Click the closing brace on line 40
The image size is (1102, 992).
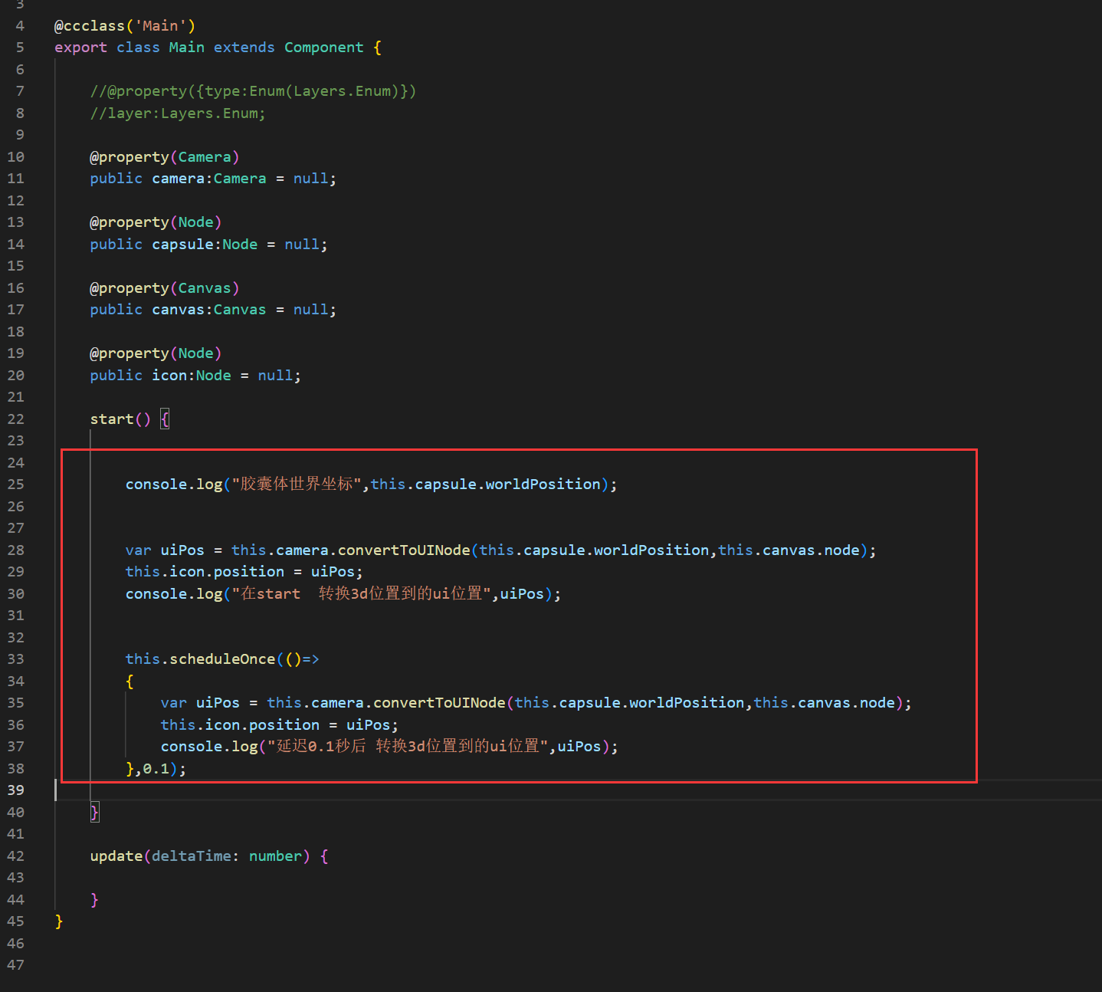[94, 813]
